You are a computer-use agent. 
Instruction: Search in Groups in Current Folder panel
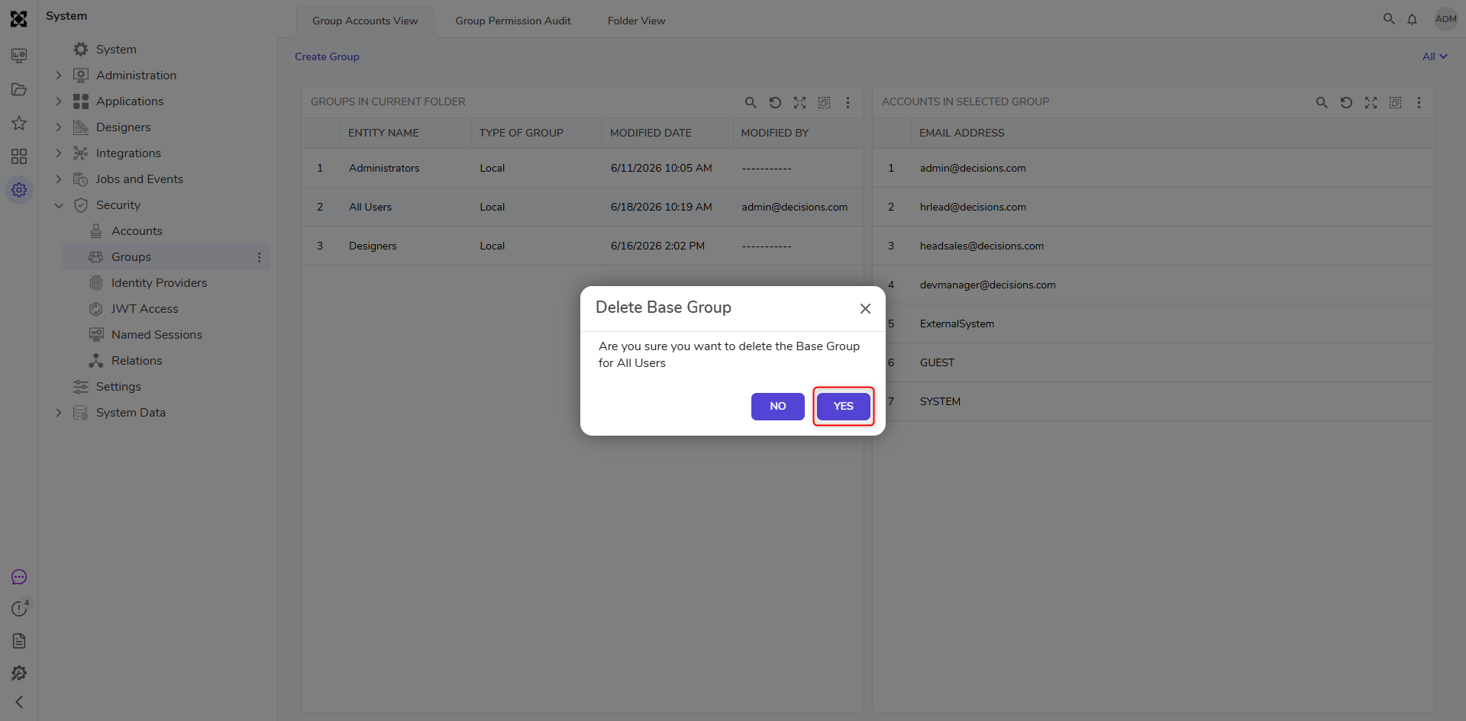click(751, 102)
